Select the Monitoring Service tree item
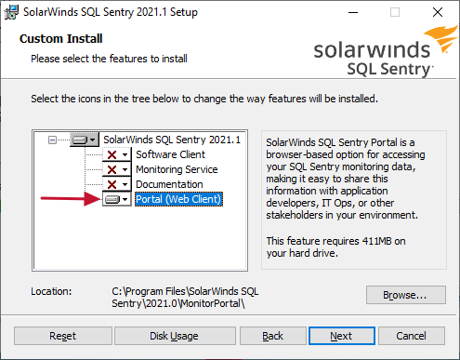 pos(177,169)
